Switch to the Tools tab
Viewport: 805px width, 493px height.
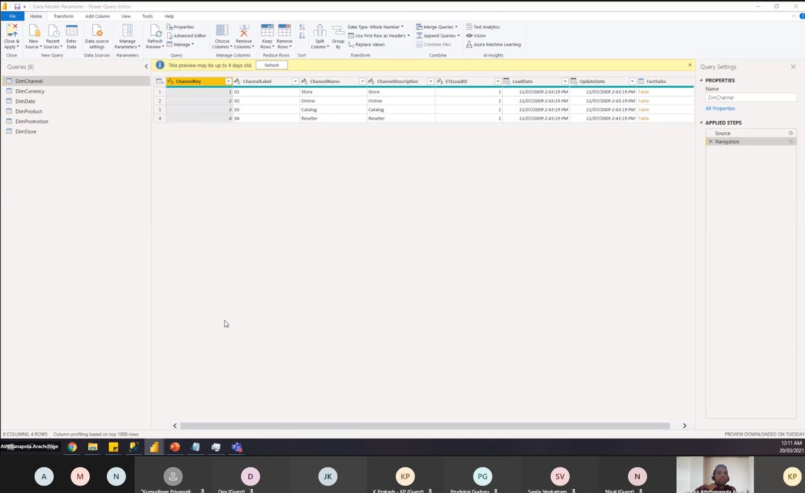tap(148, 16)
